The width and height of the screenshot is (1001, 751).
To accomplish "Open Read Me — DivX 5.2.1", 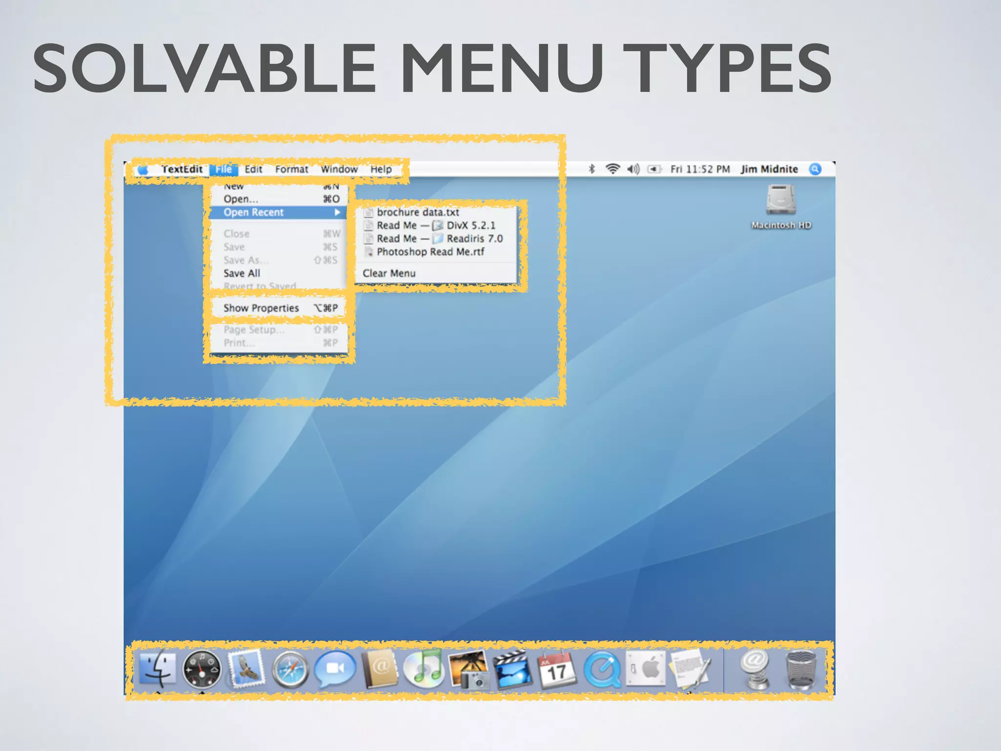I will pyautogui.click(x=435, y=225).
